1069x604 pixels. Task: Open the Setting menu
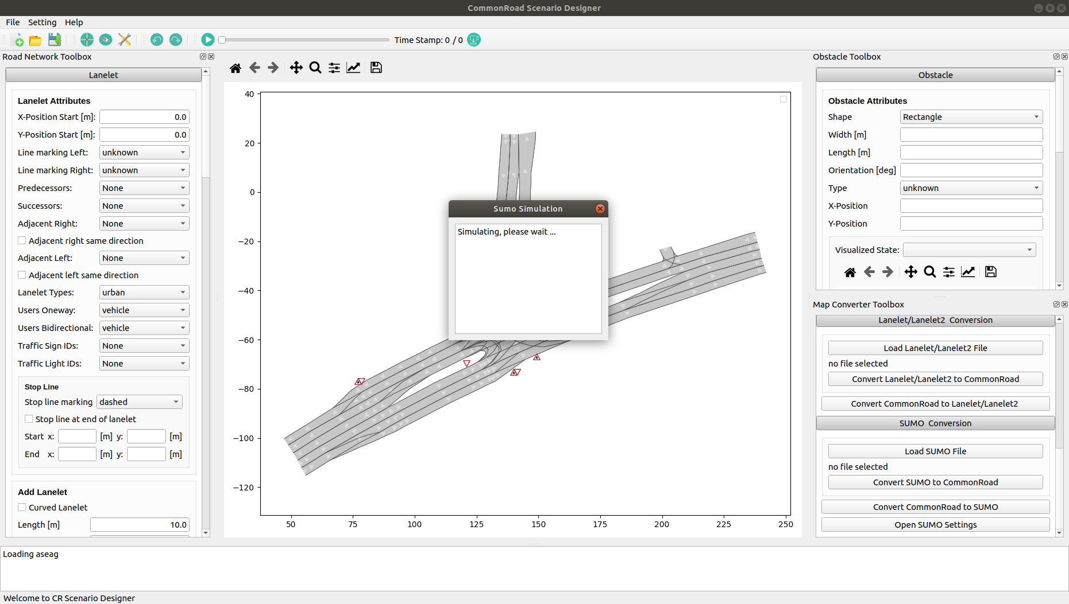[42, 22]
